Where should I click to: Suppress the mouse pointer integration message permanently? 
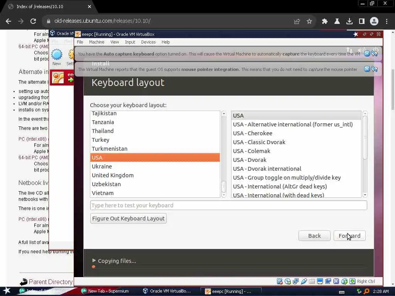[x=375, y=69]
